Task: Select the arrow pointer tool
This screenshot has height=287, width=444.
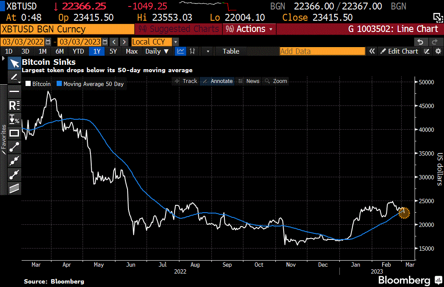Action: pyautogui.click(x=14, y=63)
